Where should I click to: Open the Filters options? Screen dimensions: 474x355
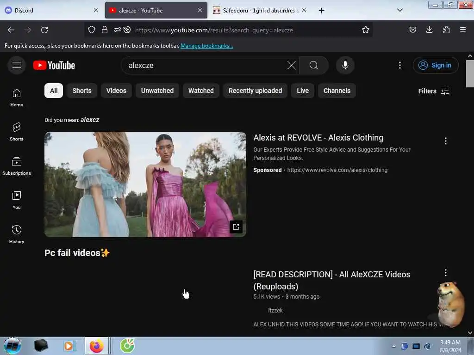click(433, 91)
